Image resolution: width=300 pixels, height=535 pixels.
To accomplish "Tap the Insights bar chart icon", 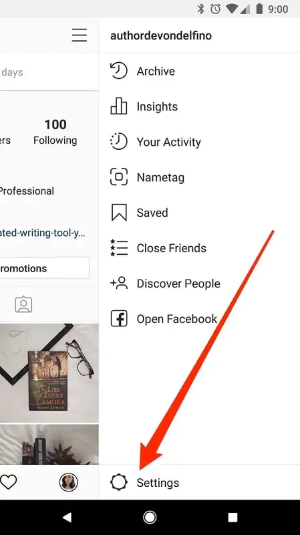I will tap(119, 106).
